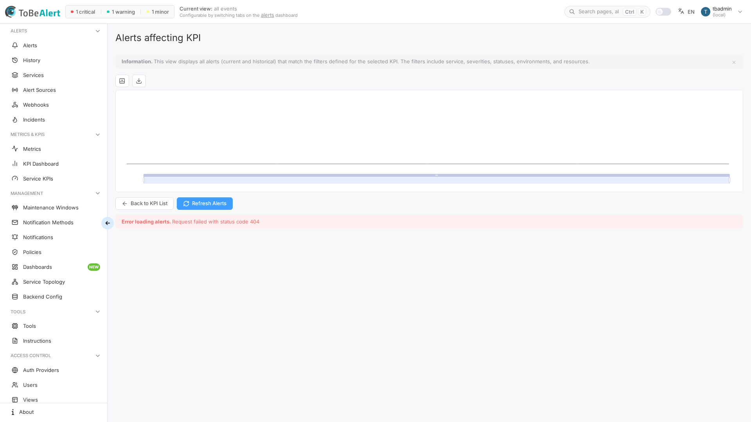Toggle the dark mode switch
The width and height of the screenshot is (751, 422).
[x=663, y=12]
